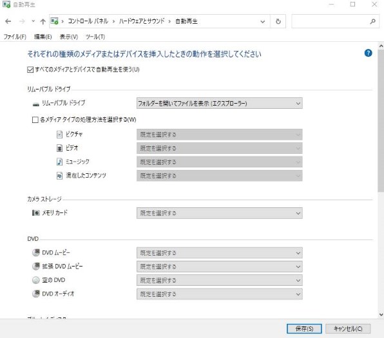Click the カメラ ストレージ section heading

pyautogui.click(x=44, y=199)
